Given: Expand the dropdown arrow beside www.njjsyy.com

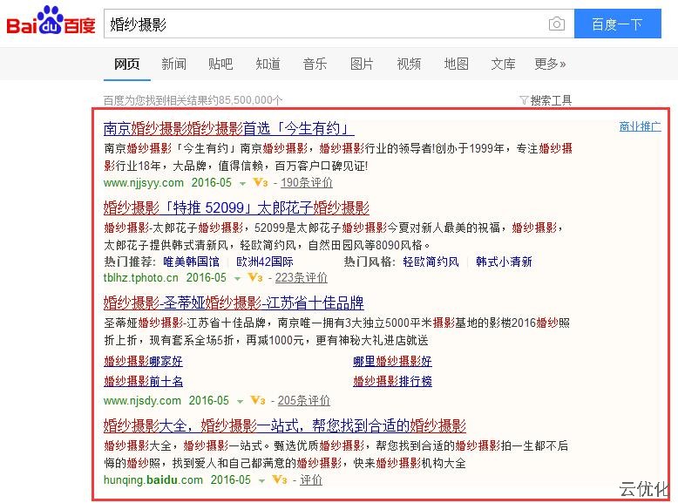Looking at the screenshot, I should pos(242,184).
